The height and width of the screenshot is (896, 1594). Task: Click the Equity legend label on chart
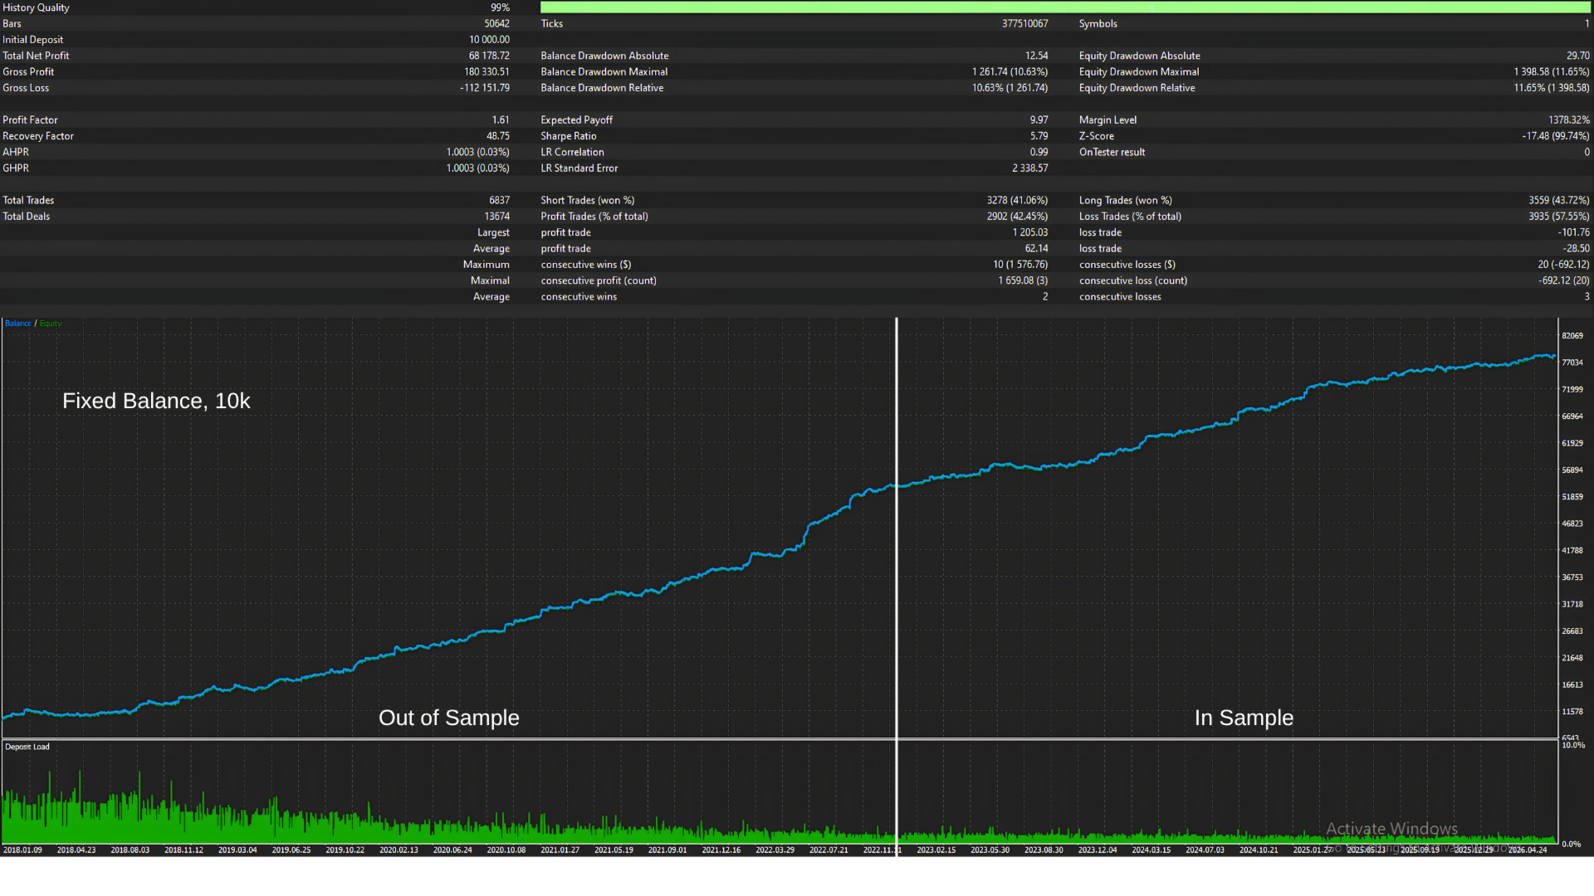(x=51, y=324)
